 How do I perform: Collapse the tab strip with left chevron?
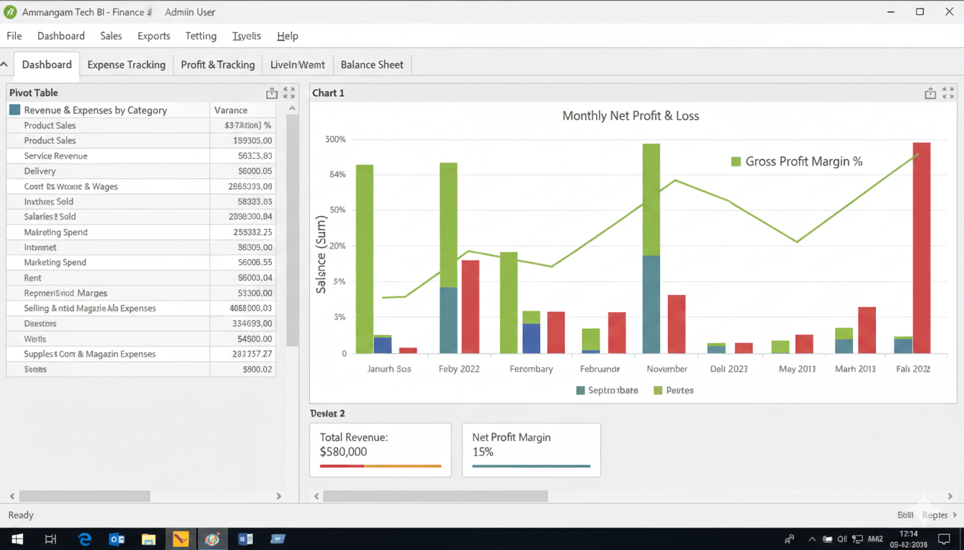pos(4,64)
